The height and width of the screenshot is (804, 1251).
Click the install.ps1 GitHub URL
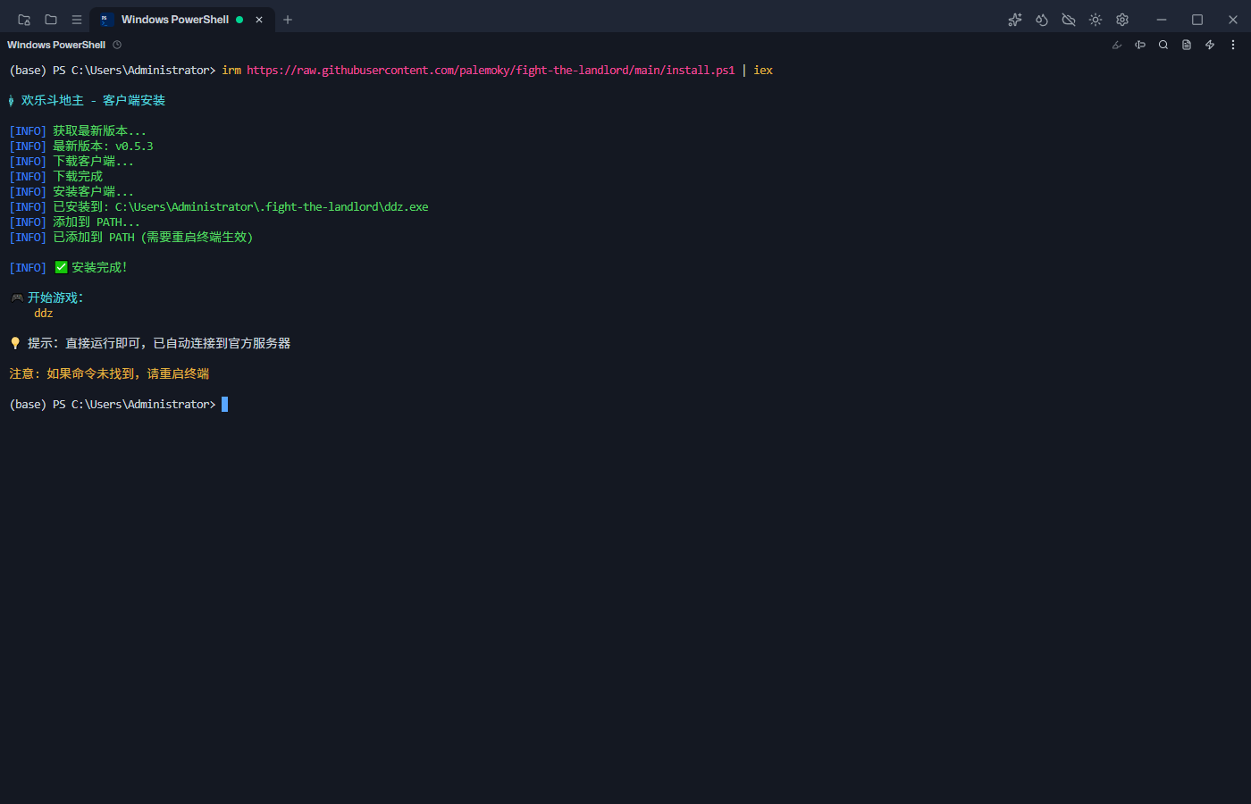coord(491,70)
